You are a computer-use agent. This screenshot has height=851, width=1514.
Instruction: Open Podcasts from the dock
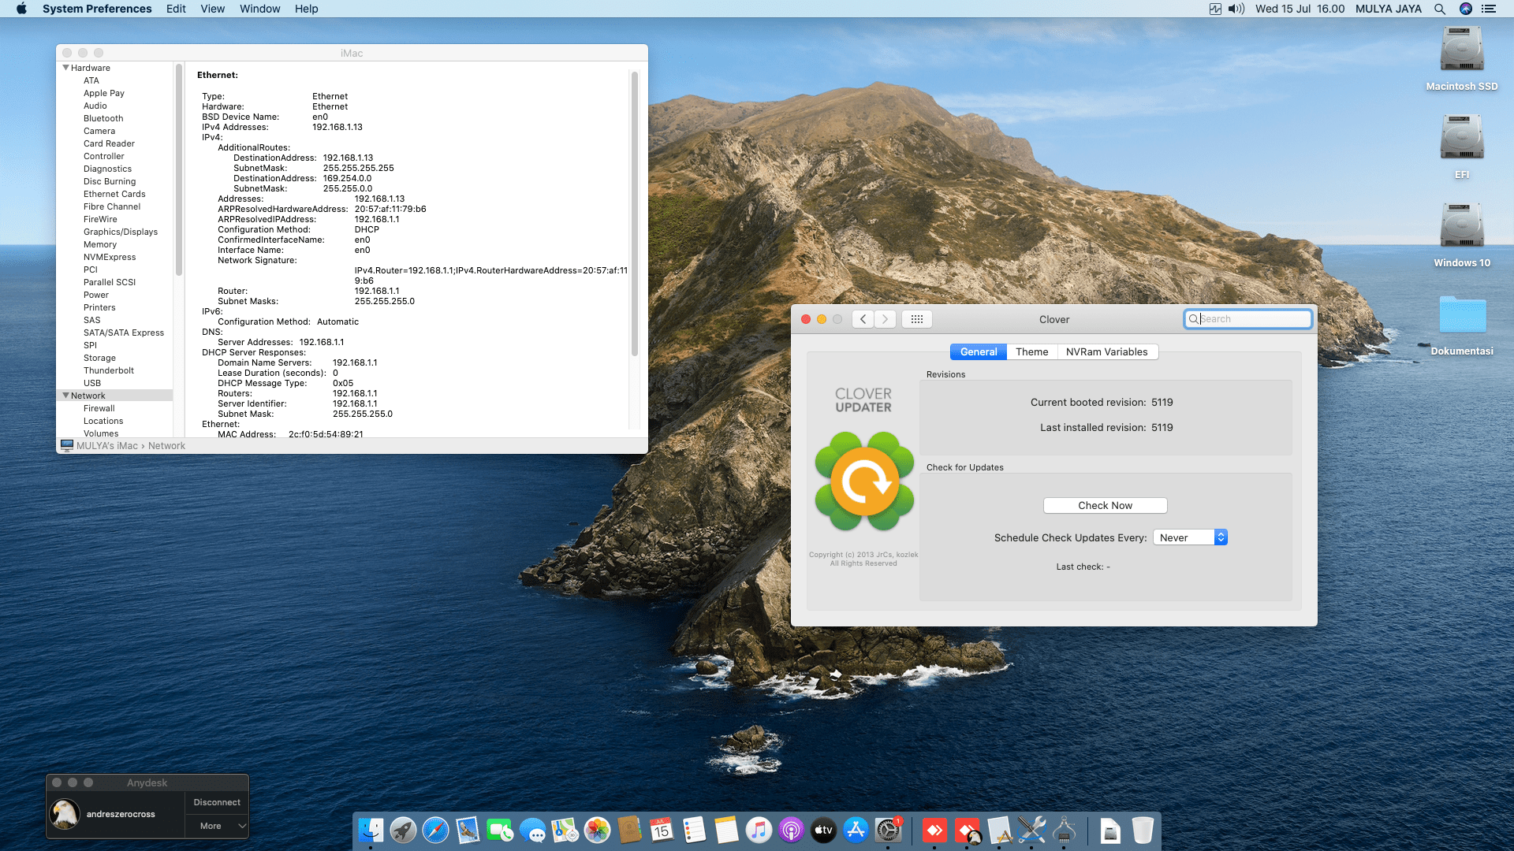coord(791,830)
